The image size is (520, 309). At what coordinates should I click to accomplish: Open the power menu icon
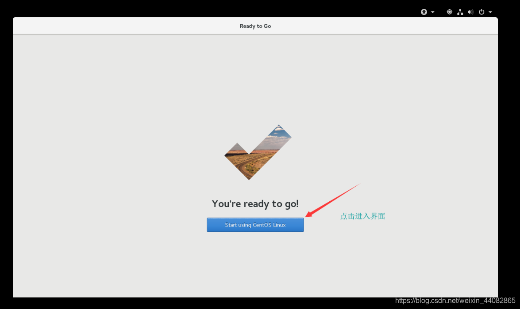point(481,12)
